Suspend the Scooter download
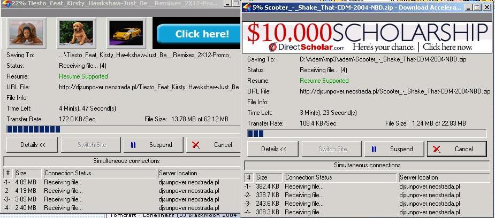This screenshot has height=218, width=495. (x=394, y=149)
